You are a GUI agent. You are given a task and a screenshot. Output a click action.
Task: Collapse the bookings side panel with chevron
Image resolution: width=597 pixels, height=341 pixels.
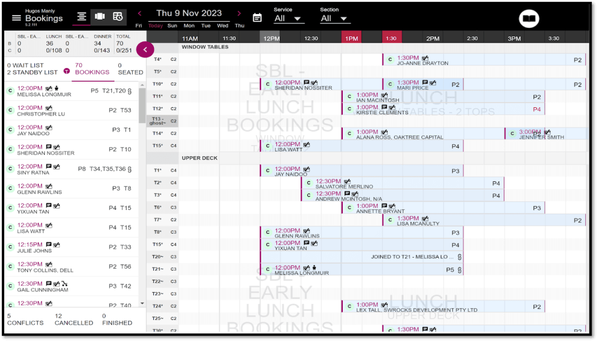145,50
